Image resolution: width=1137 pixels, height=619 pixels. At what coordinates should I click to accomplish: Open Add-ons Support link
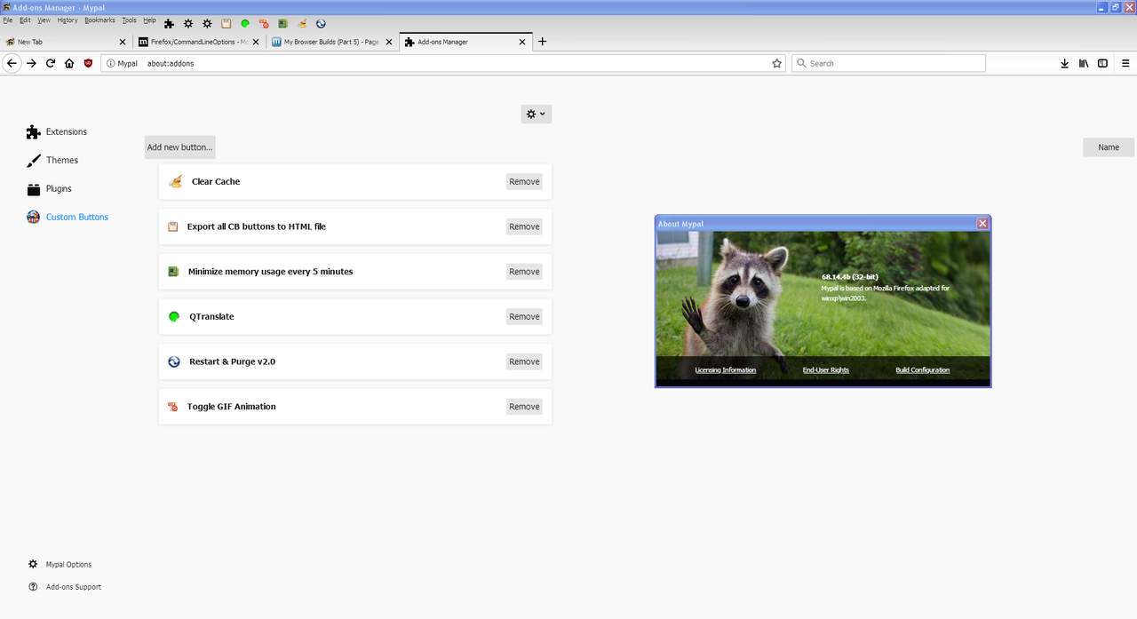click(x=64, y=587)
